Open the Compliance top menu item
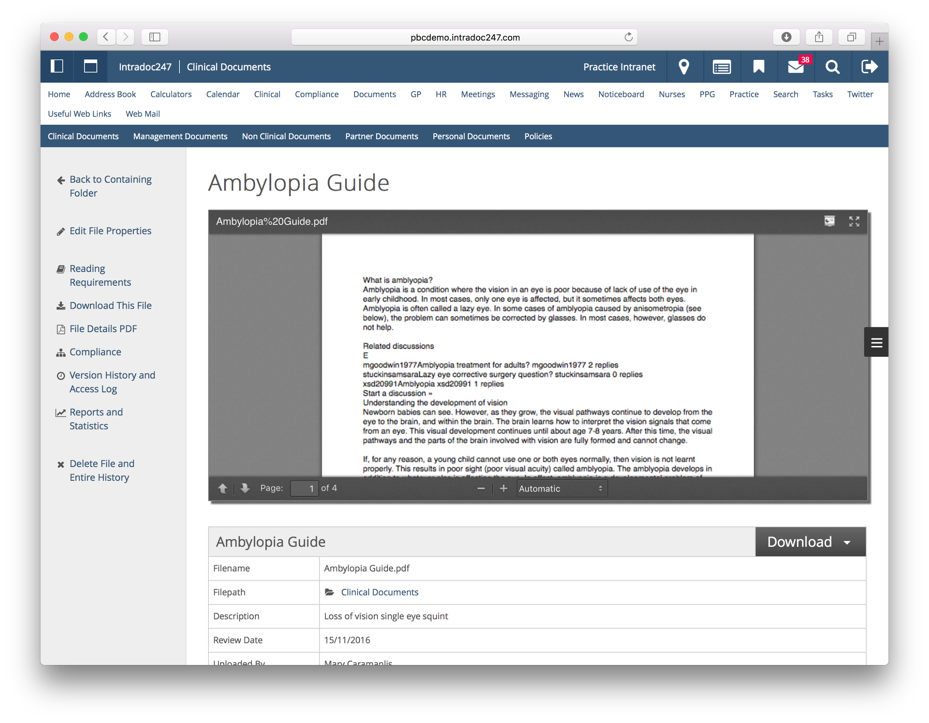Viewport: 929px width, 723px height. pos(317,94)
